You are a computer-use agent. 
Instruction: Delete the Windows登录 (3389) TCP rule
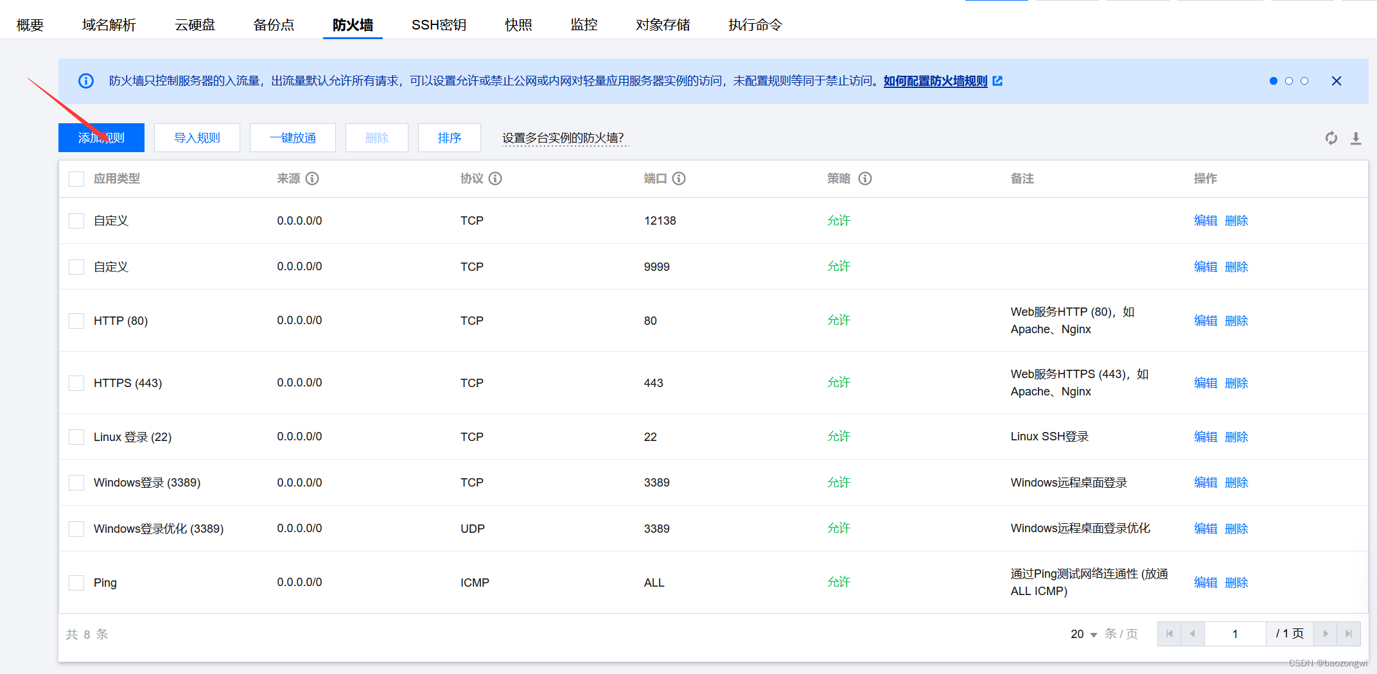[1236, 483]
